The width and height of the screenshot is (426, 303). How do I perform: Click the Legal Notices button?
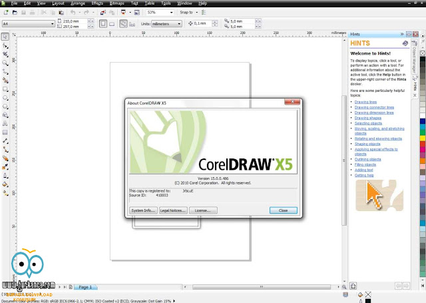click(173, 210)
